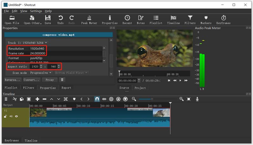Adjust aspect ratio height stepper

pyautogui.click(x=59, y=67)
